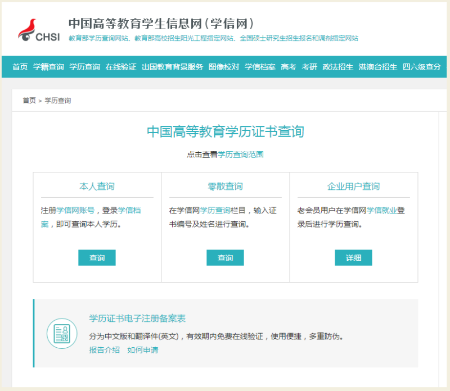Open the 首页 navigation menu item
450x391 pixels.
[x=20, y=67]
